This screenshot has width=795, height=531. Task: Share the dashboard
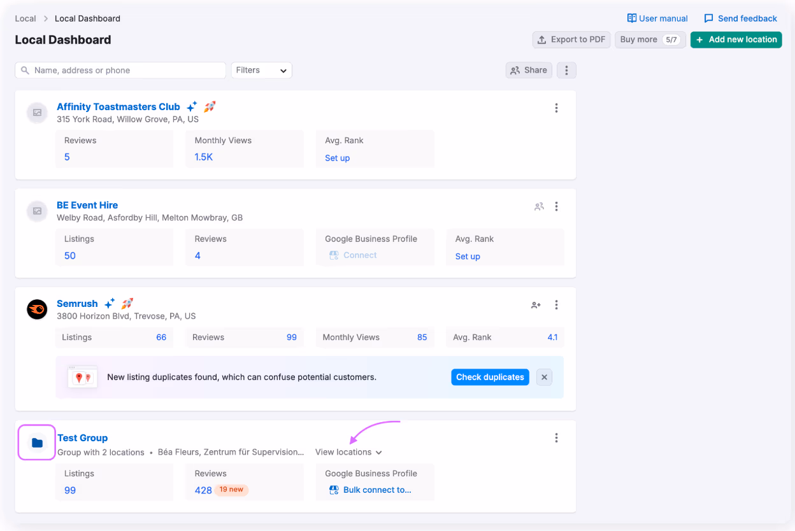tap(529, 70)
